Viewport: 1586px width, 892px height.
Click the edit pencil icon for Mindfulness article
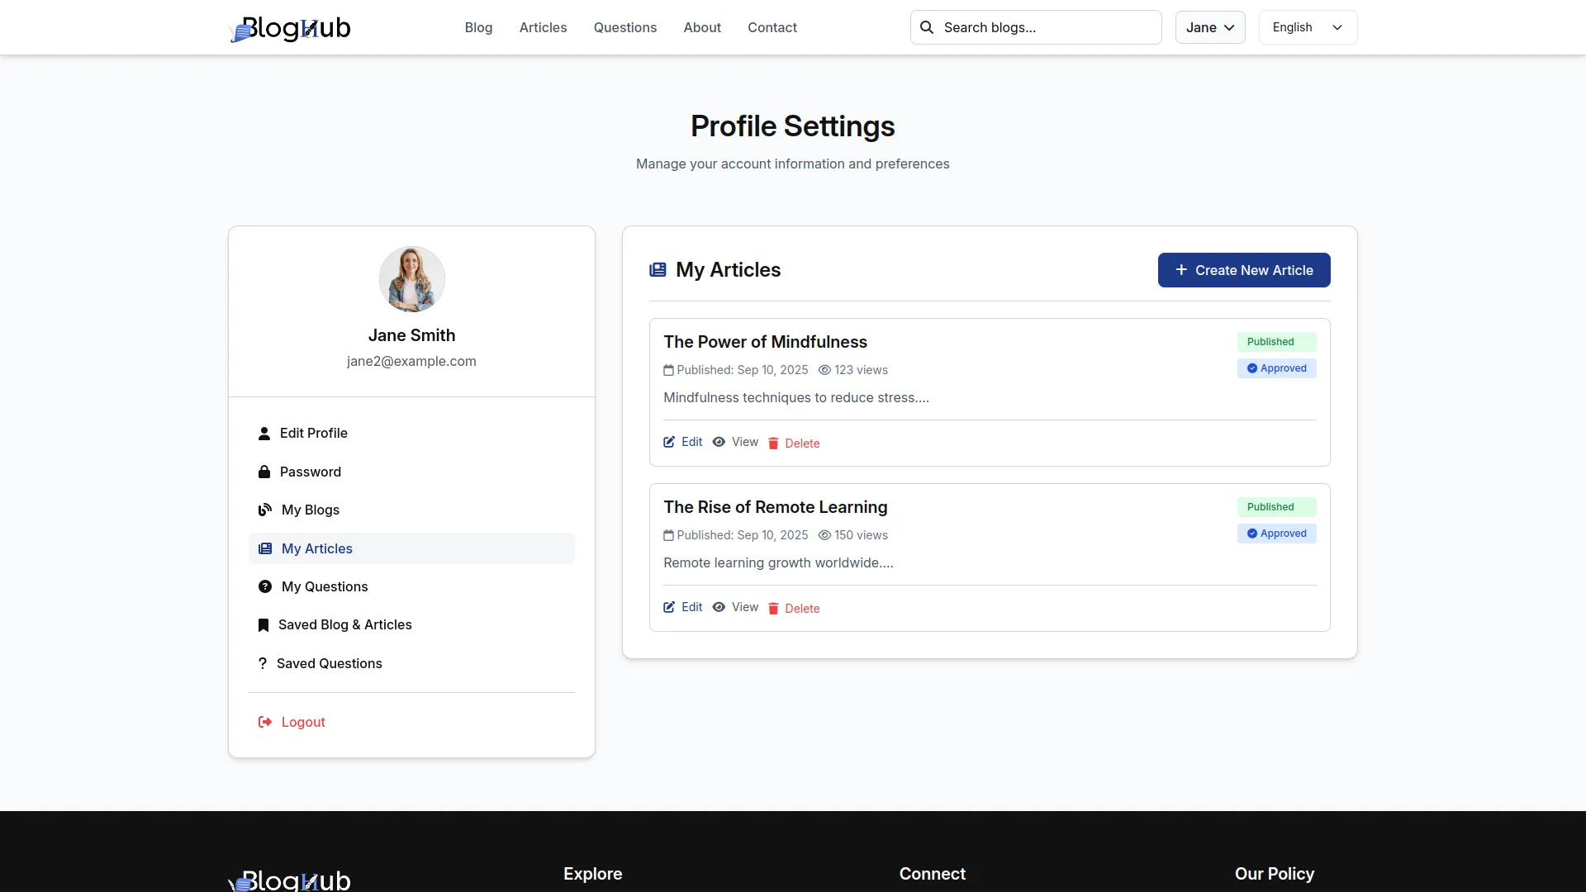tap(669, 443)
